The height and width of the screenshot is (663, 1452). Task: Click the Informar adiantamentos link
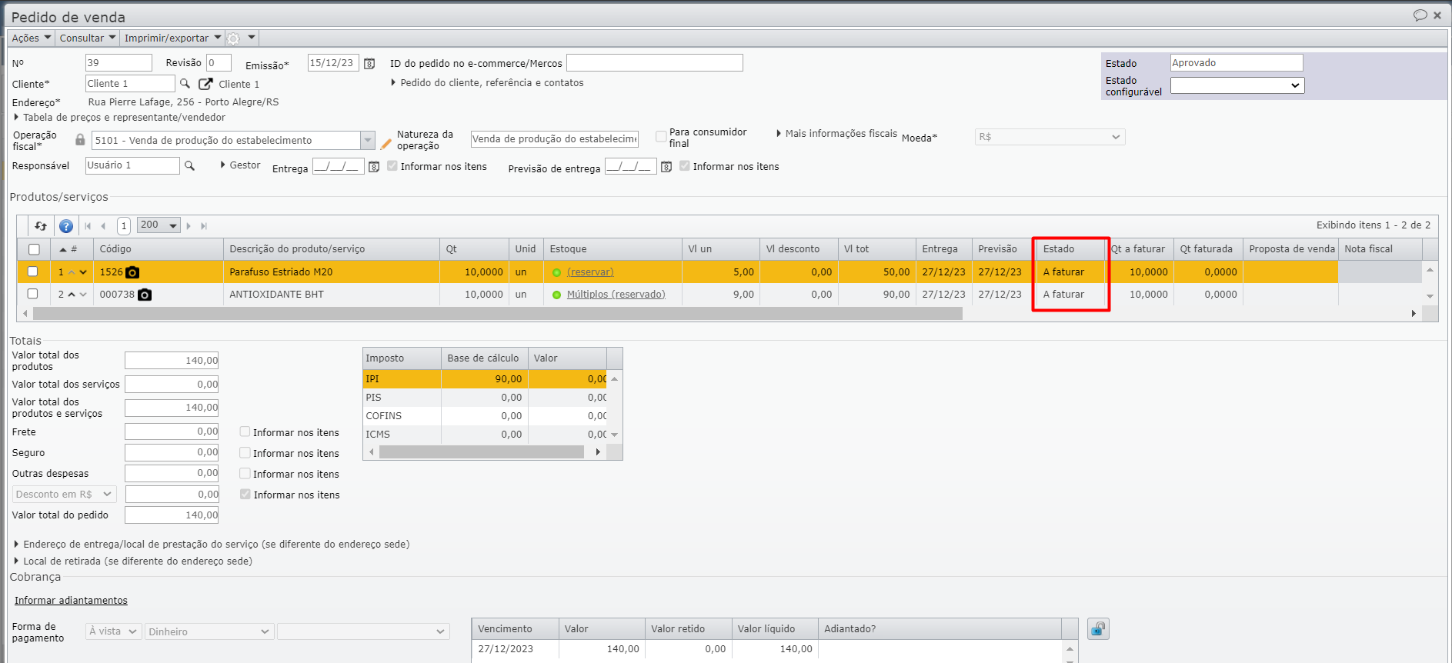(x=71, y=601)
